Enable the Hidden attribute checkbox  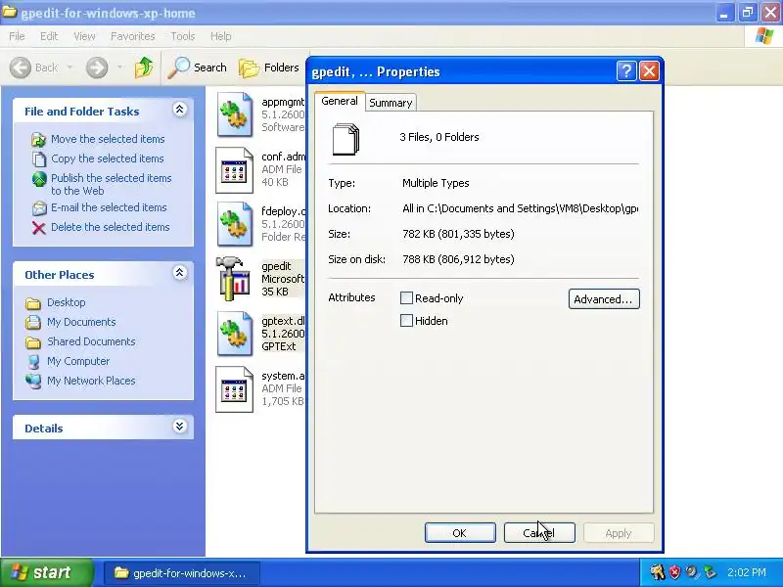pyautogui.click(x=406, y=321)
